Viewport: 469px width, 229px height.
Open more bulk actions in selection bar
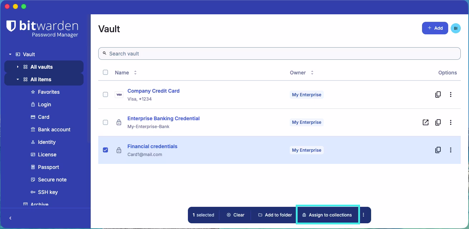[363, 215]
